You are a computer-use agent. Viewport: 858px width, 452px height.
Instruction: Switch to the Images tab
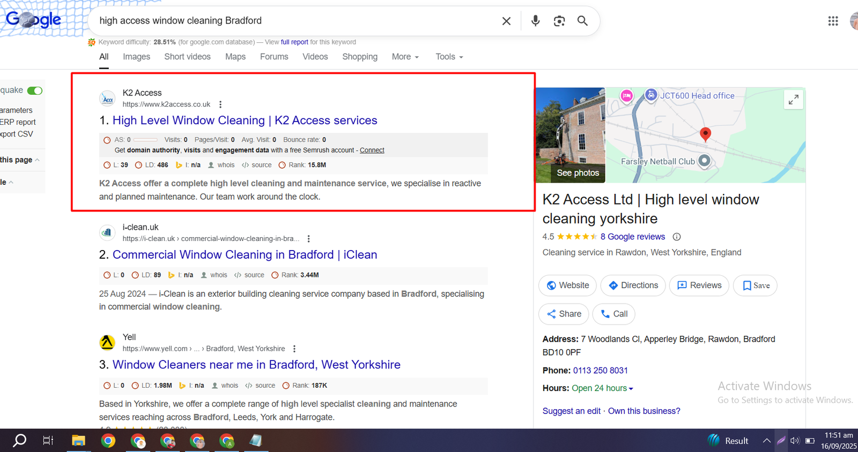tap(136, 57)
